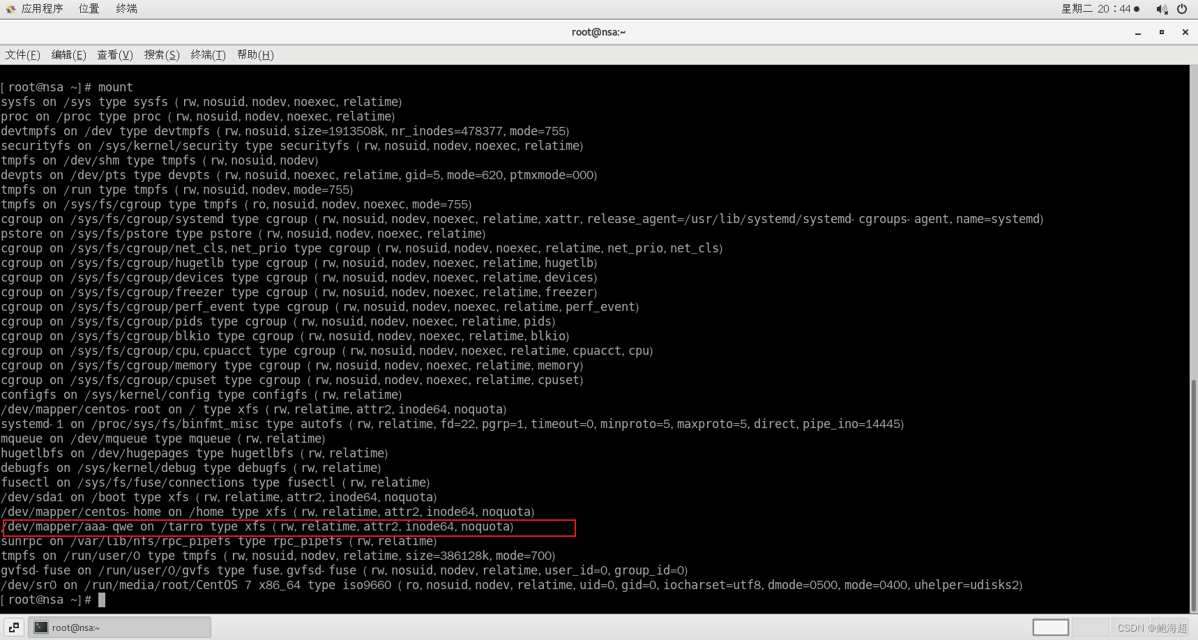Open the 搜索(S) menu

161,54
